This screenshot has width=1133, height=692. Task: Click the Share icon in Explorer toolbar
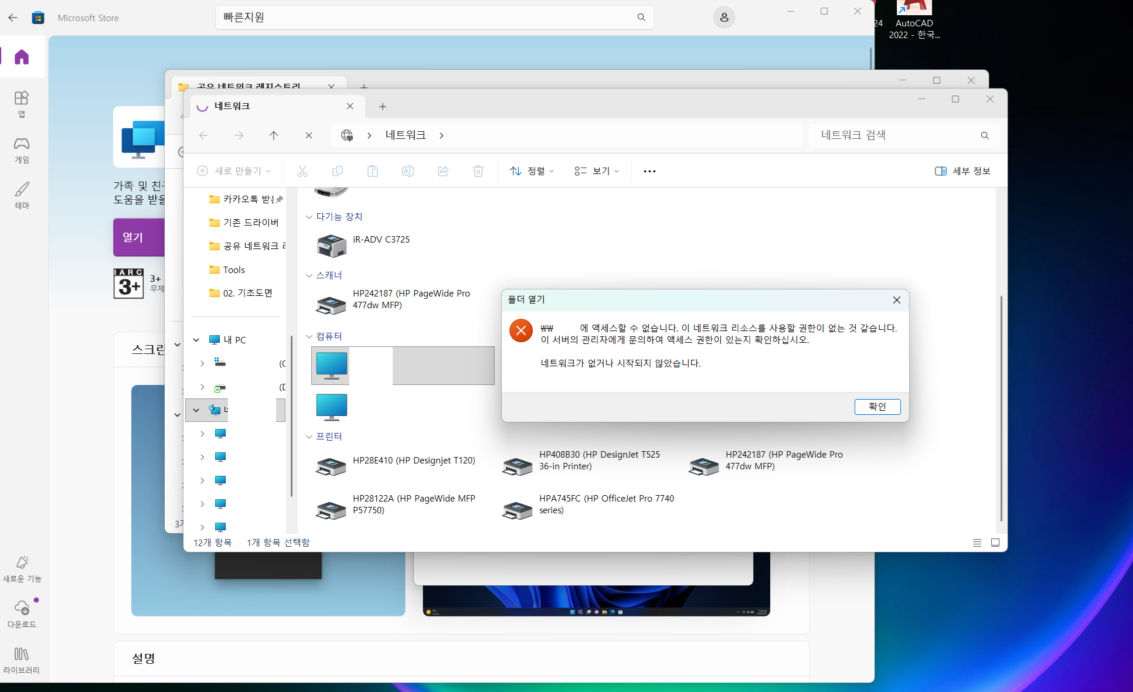(x=443, y=171)
